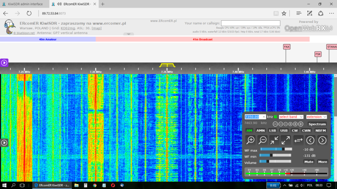This screenshot has width=337, height=189.
Task: Click the name or callsign input field
Action: point(250,23)
